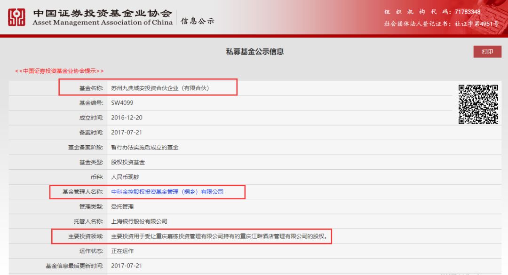Open the 中科金控股权投资基金管理 manager link
The width and height of the screenshot is (508, 275).
(167, 192)
